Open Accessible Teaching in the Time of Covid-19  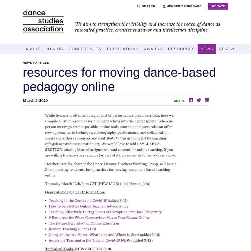point(84,240)
